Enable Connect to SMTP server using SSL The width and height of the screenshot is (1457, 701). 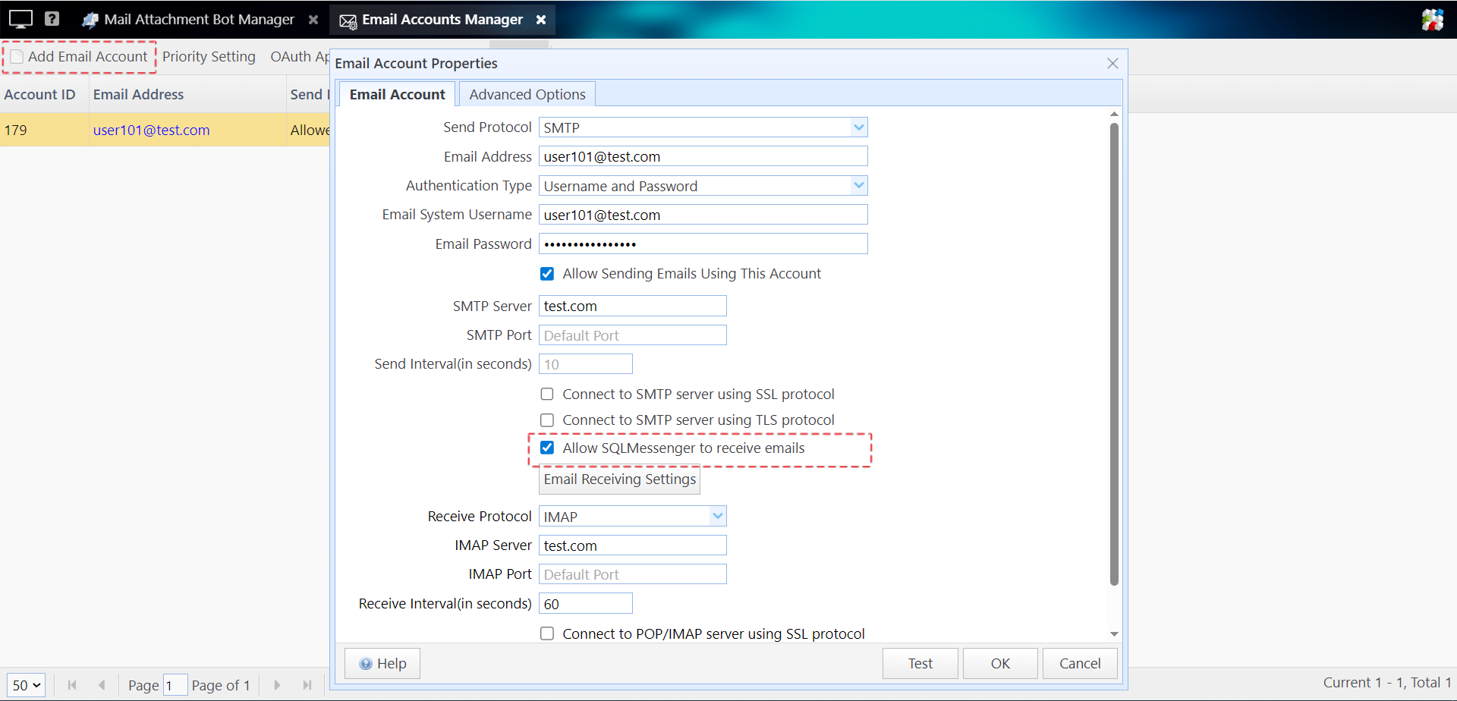point(547,395)
